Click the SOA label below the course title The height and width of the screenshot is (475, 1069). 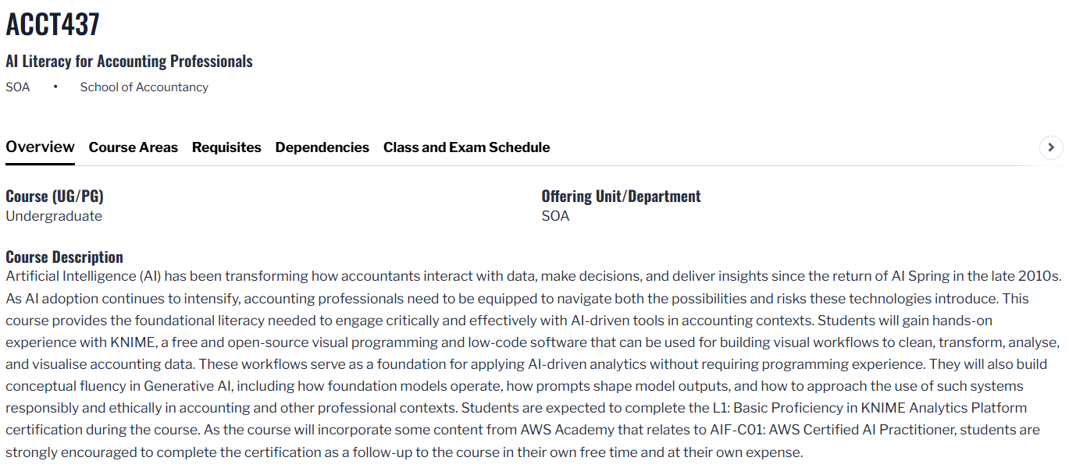pyautogui.click(x=18, y=87)
